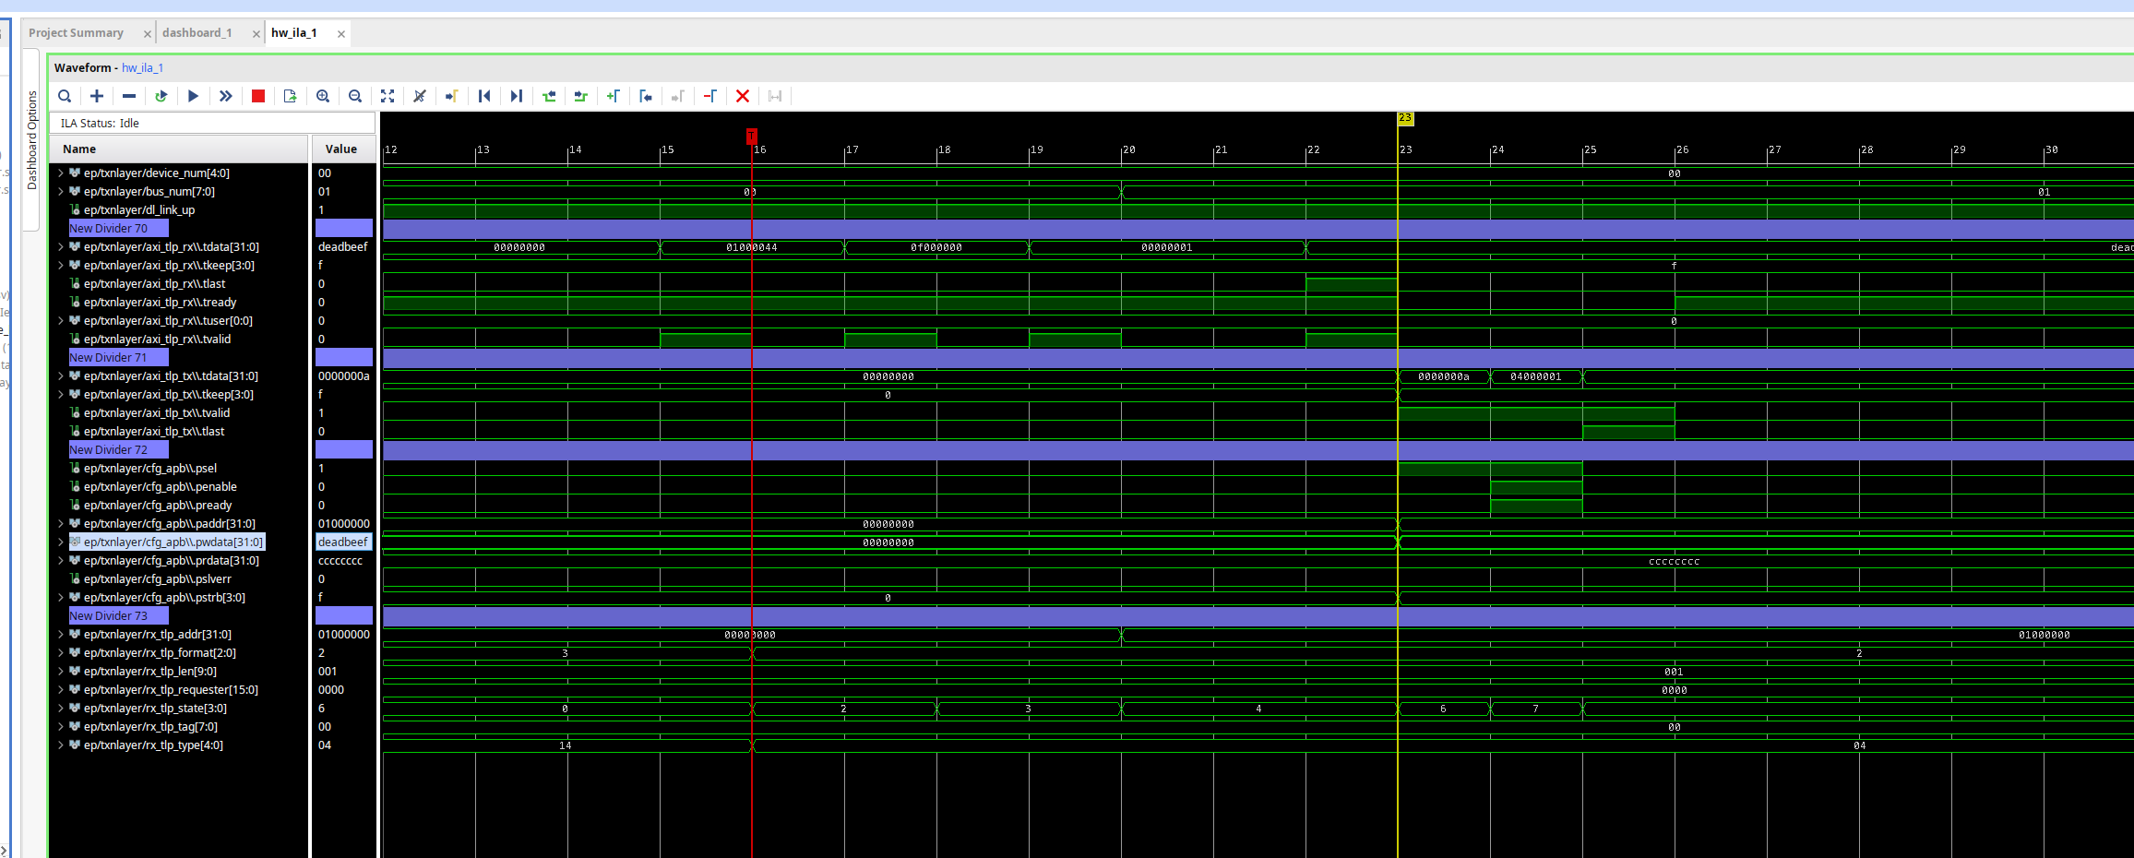Open the Dashboard Options side panel

click(32, 139)
